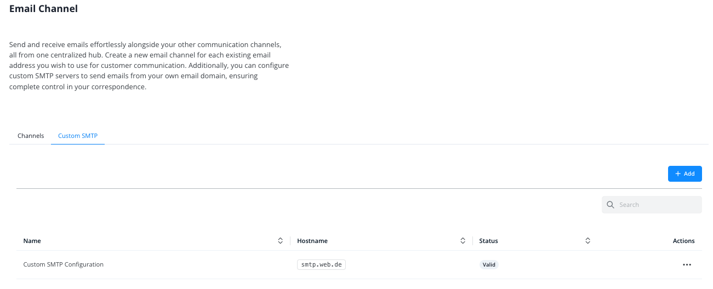Click the sort arrows in the Name column
The image size is (713, 289).
[280, 241]
